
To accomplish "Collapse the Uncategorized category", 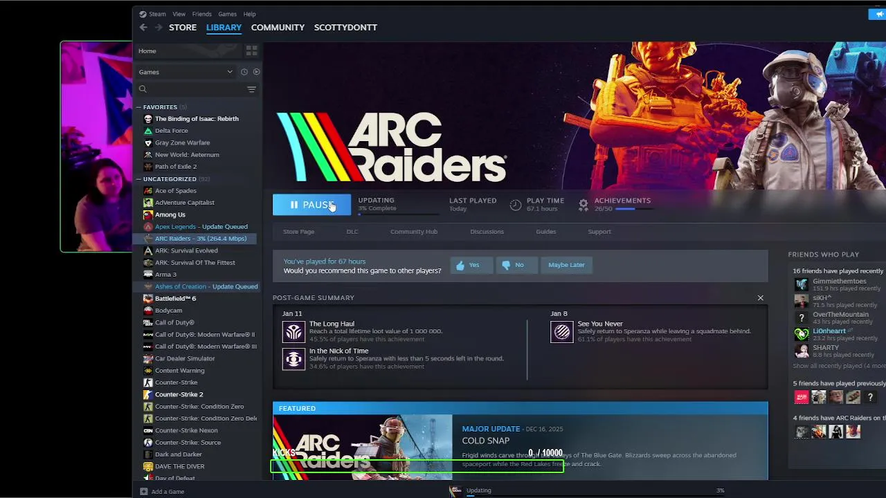I will click(x=138, y=179).
